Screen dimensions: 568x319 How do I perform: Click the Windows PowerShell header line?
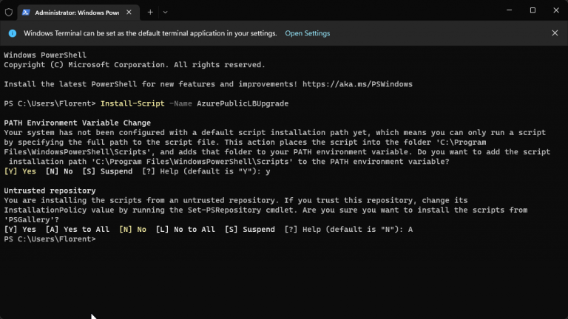tap(45, 55)
